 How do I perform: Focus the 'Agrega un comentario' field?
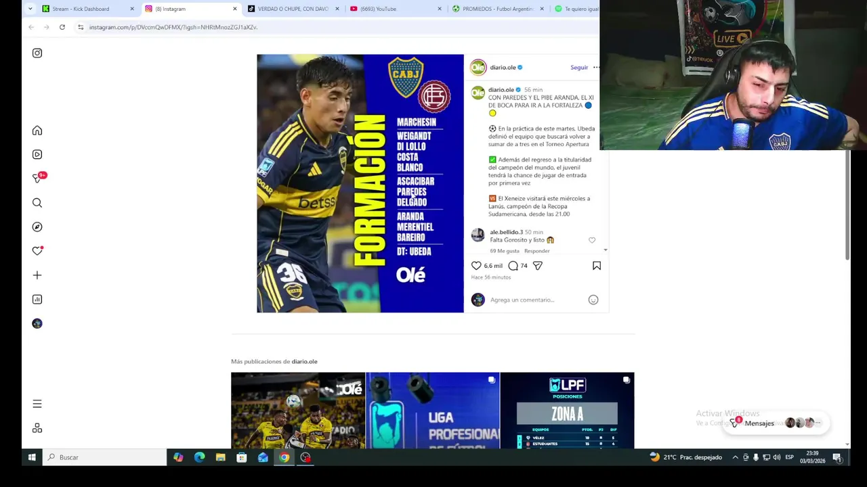(x=535, y=300)
